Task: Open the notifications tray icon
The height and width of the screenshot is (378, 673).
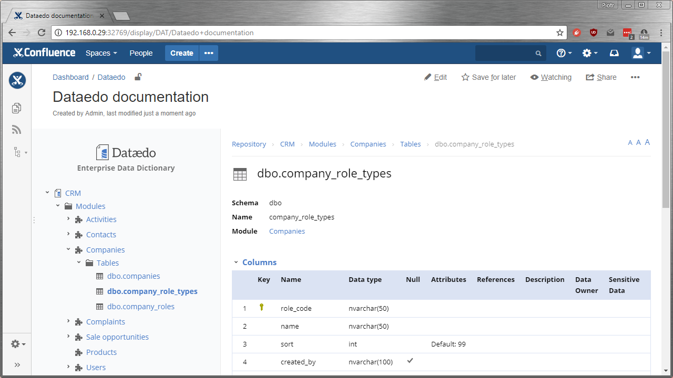Action: coord(614,53)
